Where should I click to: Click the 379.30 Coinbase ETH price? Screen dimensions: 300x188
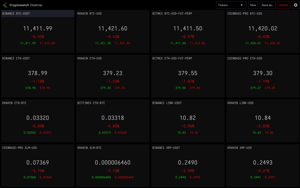coord(263,73)
